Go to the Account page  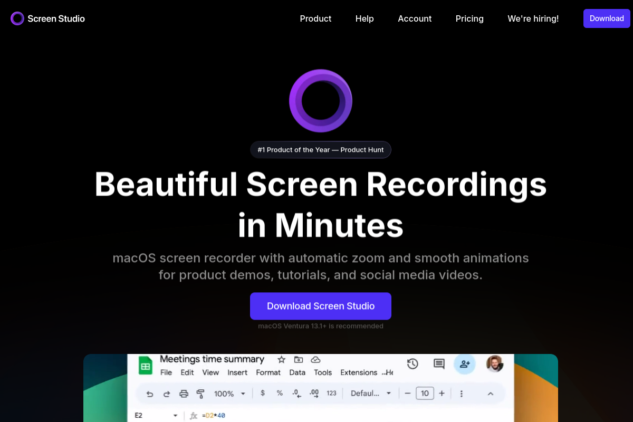point(415,18)
